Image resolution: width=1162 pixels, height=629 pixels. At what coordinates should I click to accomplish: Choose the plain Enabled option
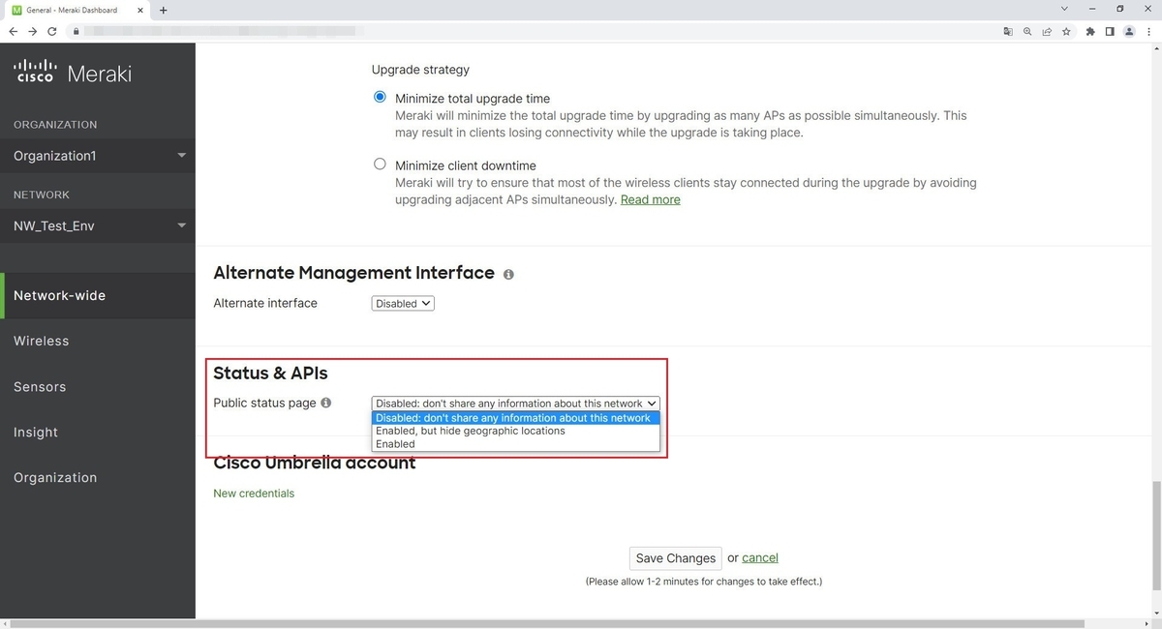coord(516,444)
